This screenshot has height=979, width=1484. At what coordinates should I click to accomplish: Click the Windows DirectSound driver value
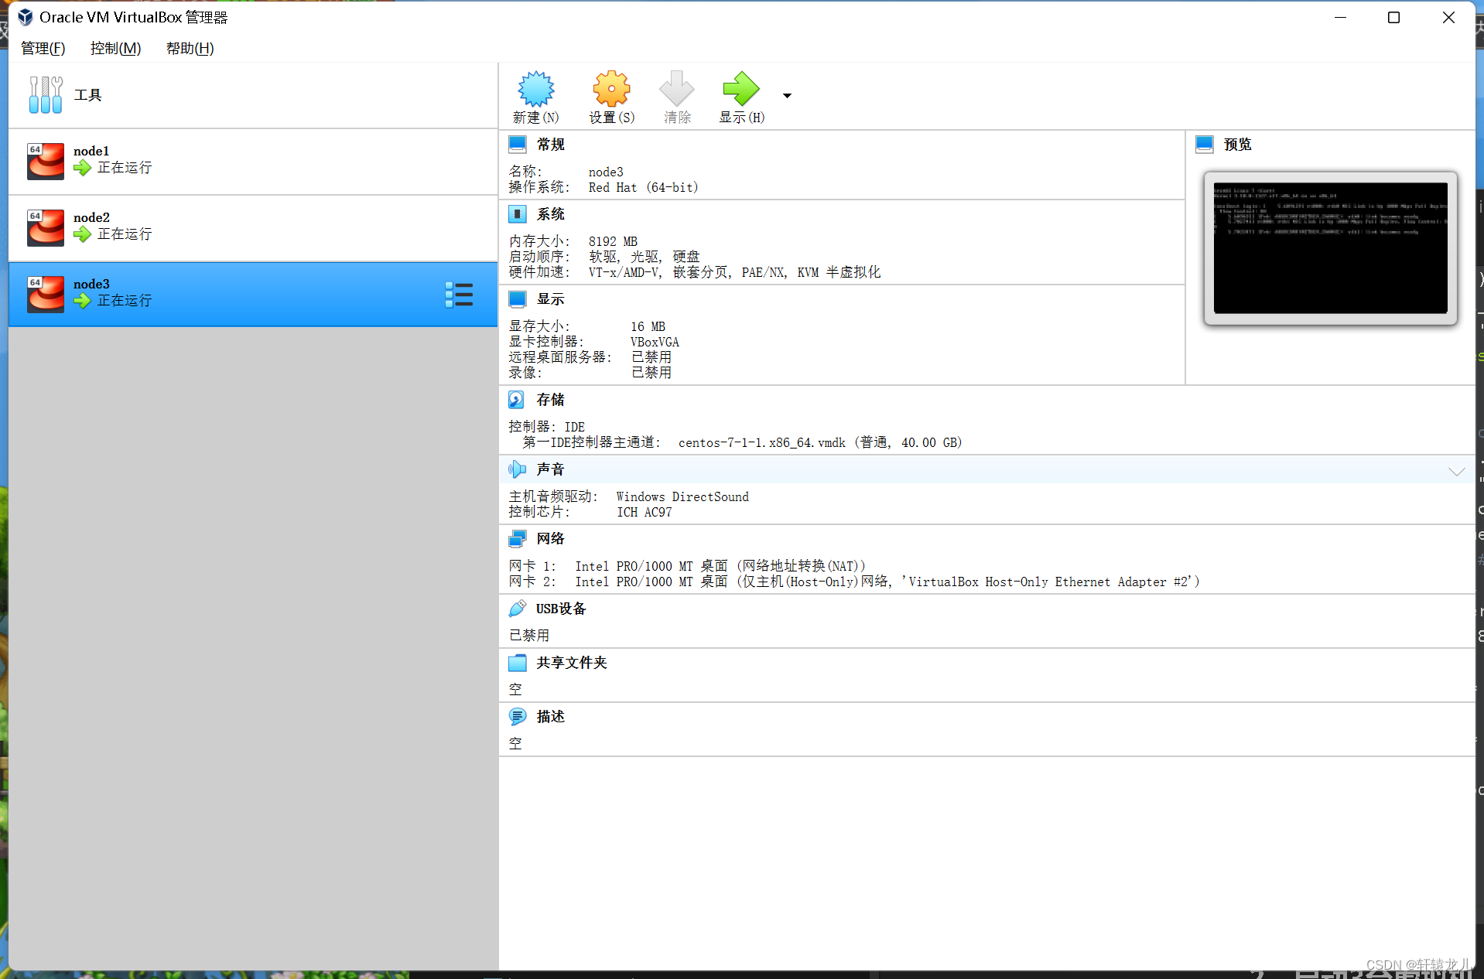pyautogui.click(x=682, y=497)
